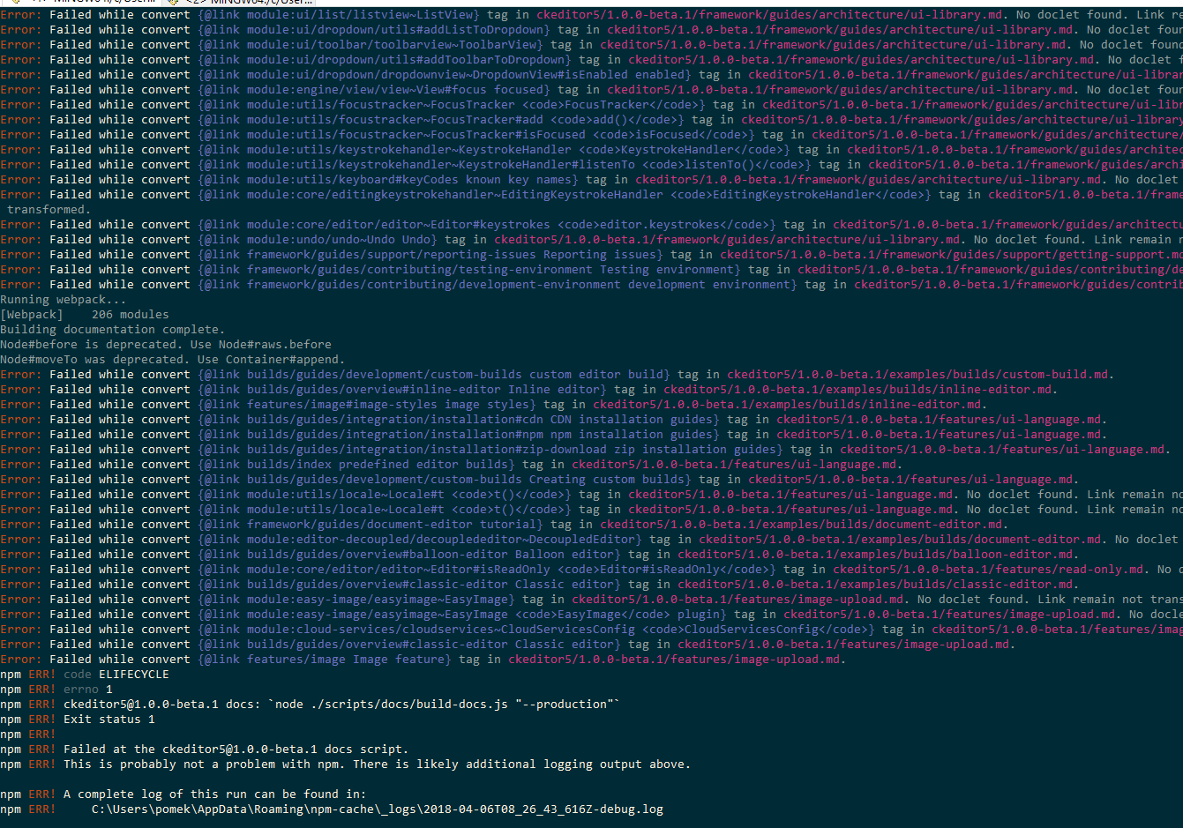Click the 'Node#before is deprecated' line

coord(166,345)
